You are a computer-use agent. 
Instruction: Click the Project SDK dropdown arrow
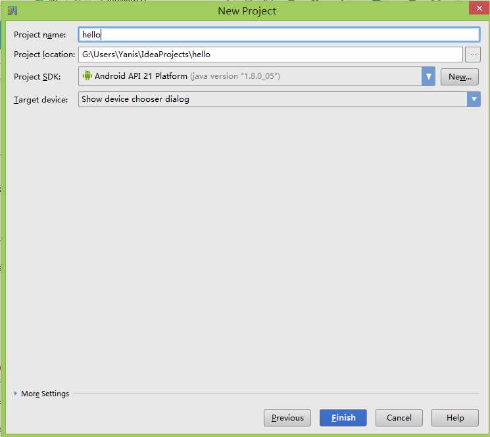click(428, 76)
